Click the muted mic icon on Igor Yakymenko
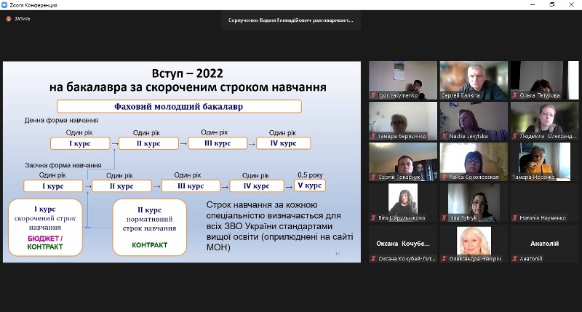This screenshot has height=312, width=582. (373, 96)
